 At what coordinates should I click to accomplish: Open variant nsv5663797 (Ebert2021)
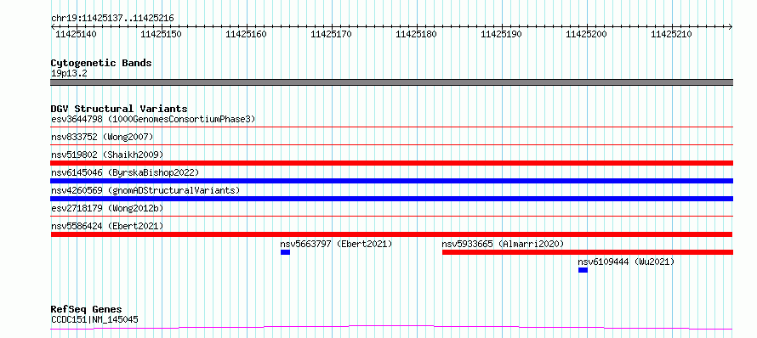point(337,244)
